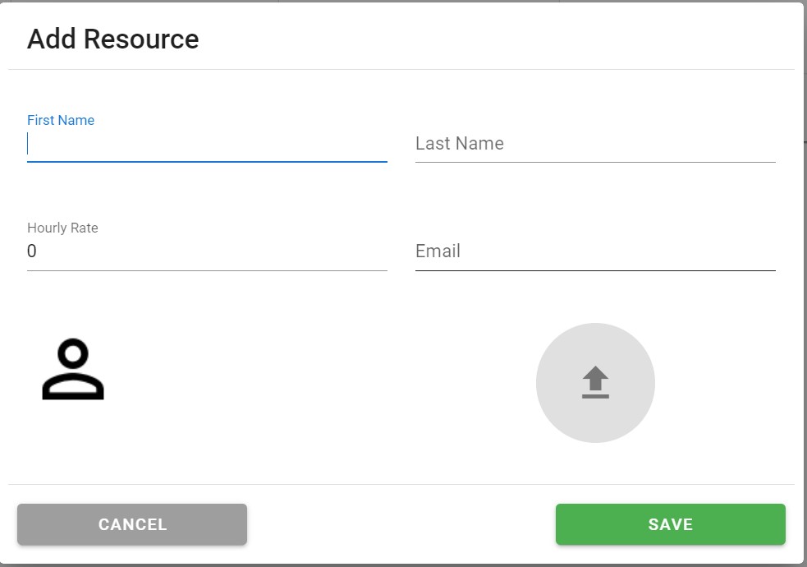Screen dimensions: 807x567
Task: Click the "Hourly Rate" label text
Action: point(62,228)
